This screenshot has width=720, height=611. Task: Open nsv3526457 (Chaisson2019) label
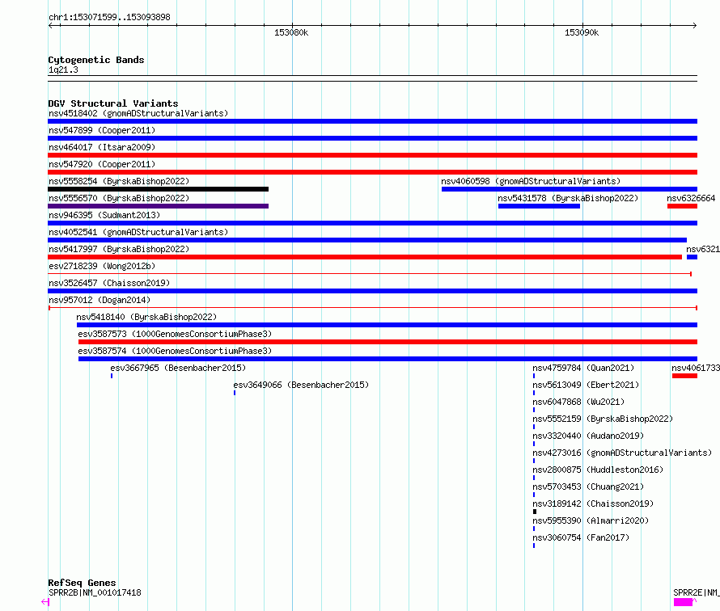(109, 283)
